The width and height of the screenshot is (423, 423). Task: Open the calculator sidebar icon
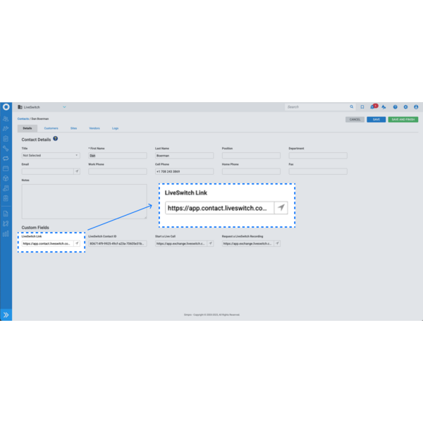[x=6, y=198]
